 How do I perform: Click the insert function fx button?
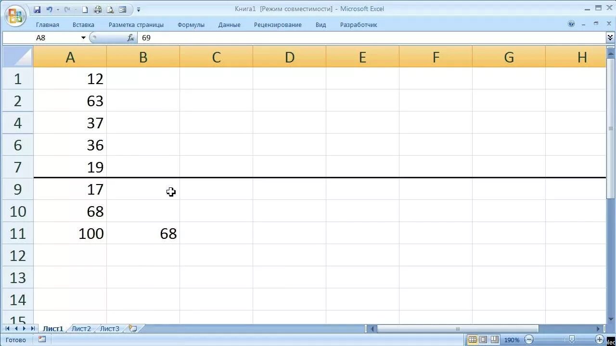tap(130, 37)
